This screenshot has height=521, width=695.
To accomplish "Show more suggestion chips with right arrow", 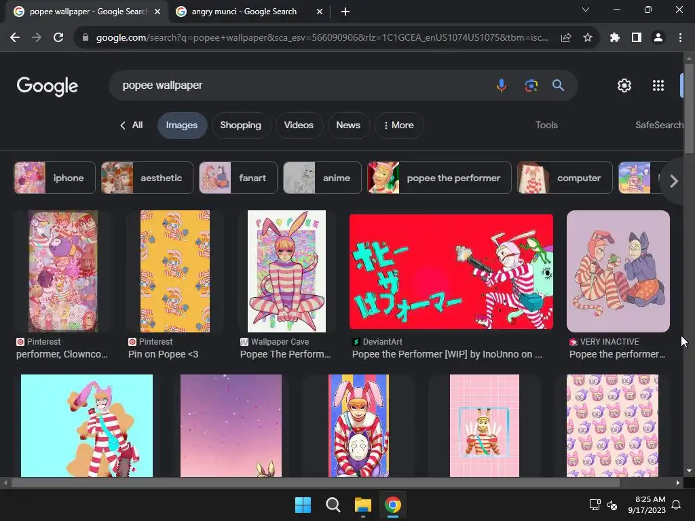I will 674,181.
